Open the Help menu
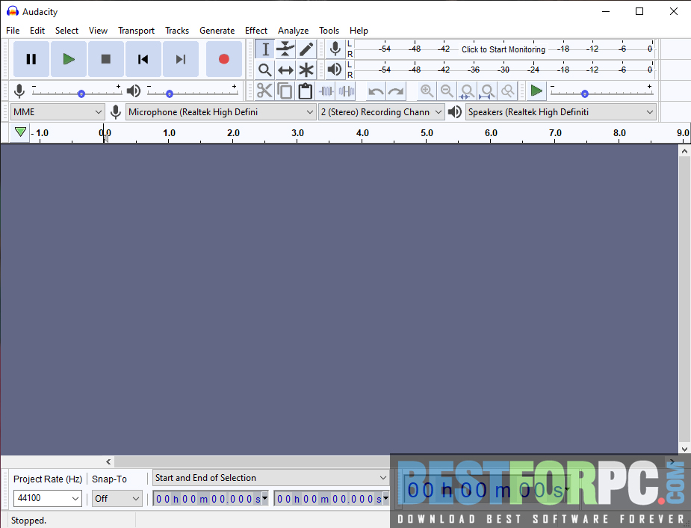Image resolution: width=691 pixels, height=528 pixels. point(359,31)
